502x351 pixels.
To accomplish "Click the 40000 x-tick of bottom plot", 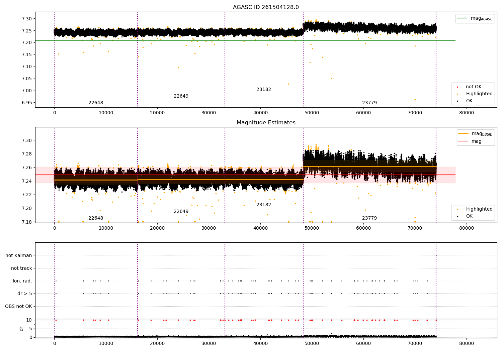I will [260, 343].
